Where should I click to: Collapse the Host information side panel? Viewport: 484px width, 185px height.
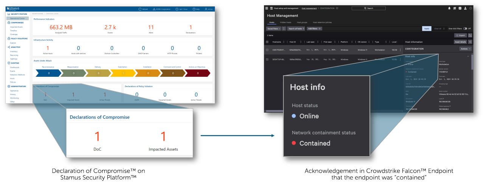click(470, 42)
